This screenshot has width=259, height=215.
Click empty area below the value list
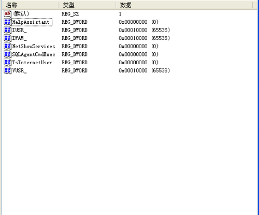129,144
